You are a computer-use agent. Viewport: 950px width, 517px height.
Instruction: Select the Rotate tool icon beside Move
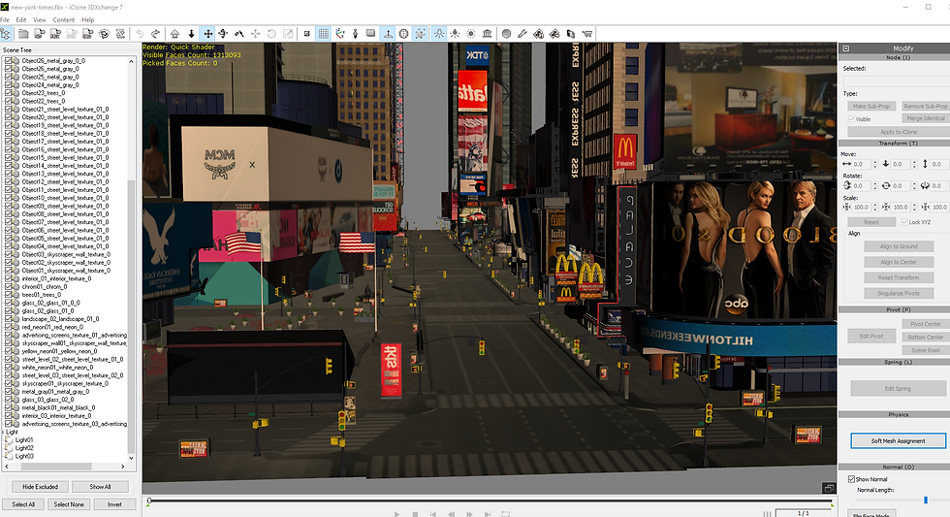[223, 34]
